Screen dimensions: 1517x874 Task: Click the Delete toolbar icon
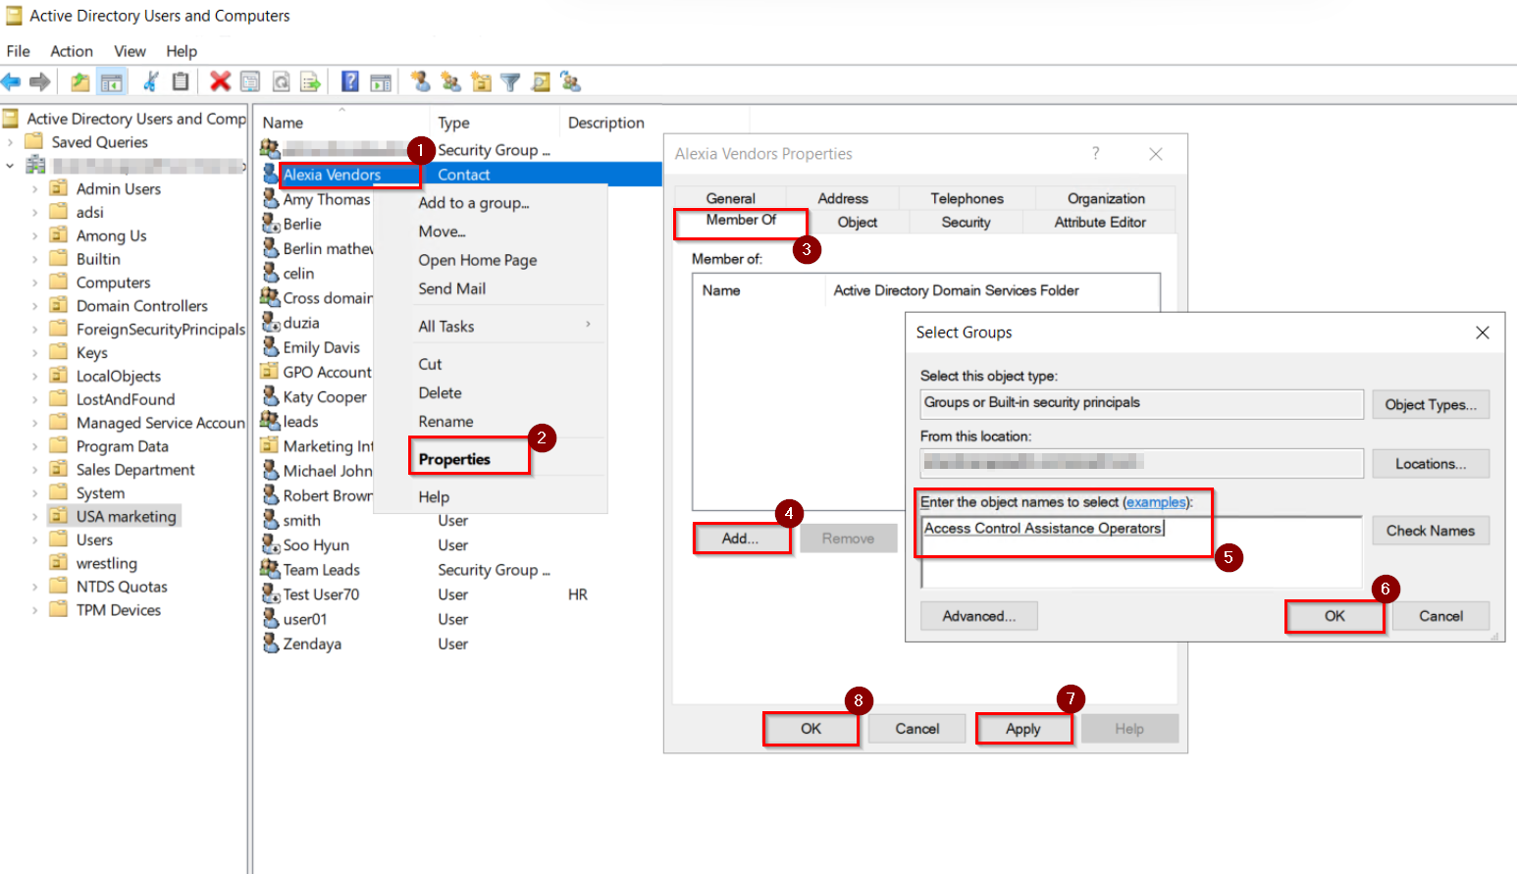(x=221, y=81)
